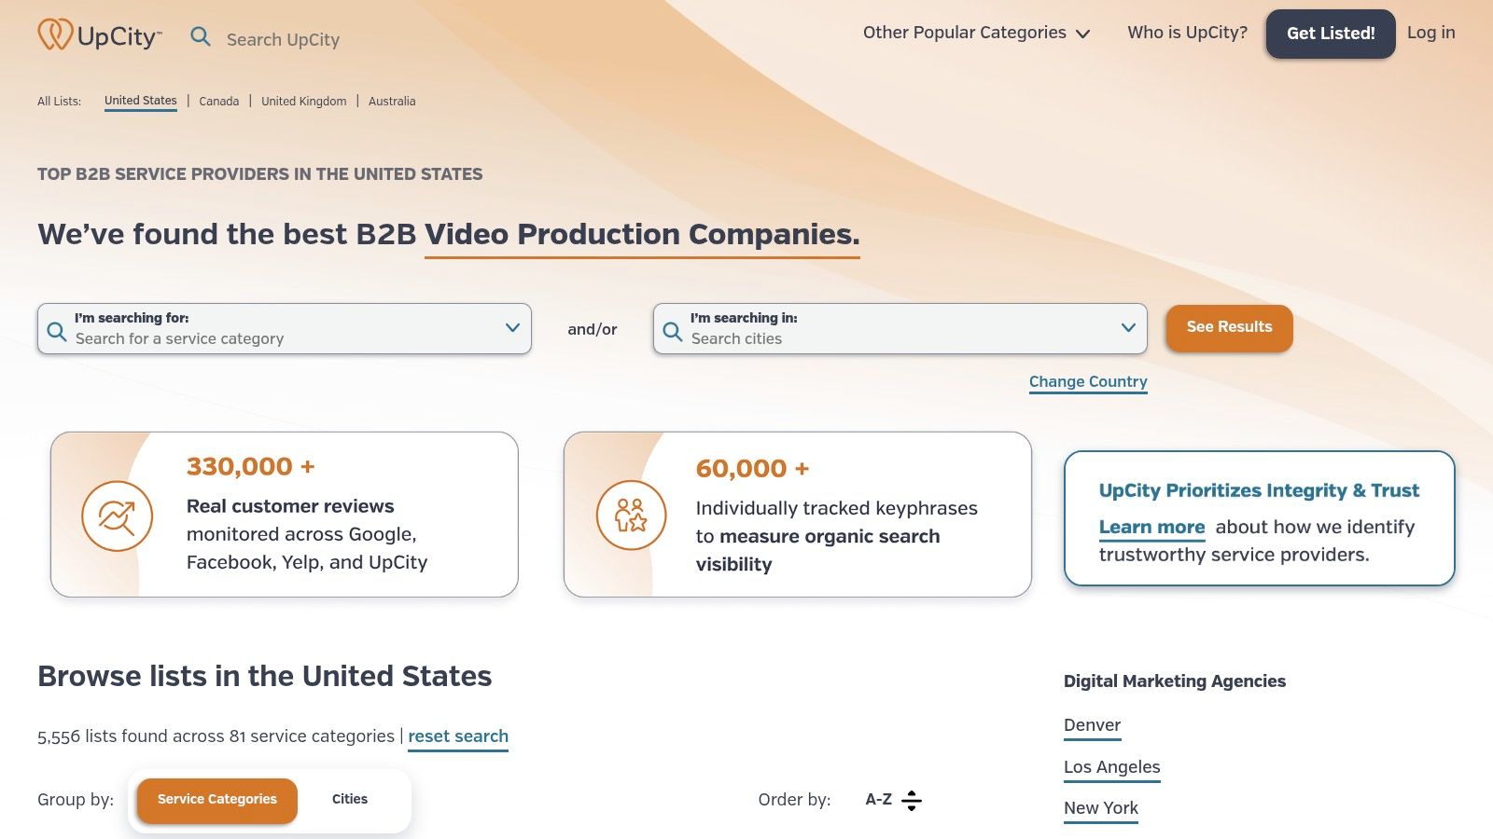Focus the Search UpCity input field
This screenshot has width=1493, height=839.
click(x=283, y=39)
